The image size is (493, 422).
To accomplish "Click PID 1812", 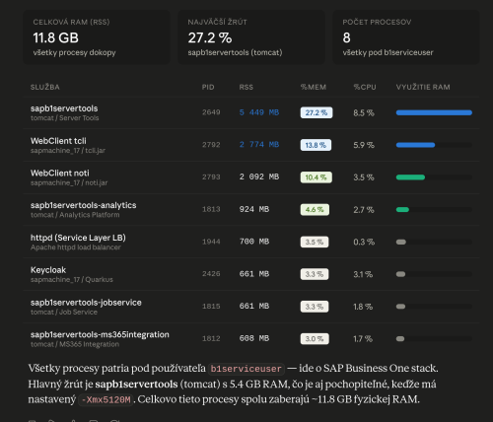I will (x=211, y=338).
